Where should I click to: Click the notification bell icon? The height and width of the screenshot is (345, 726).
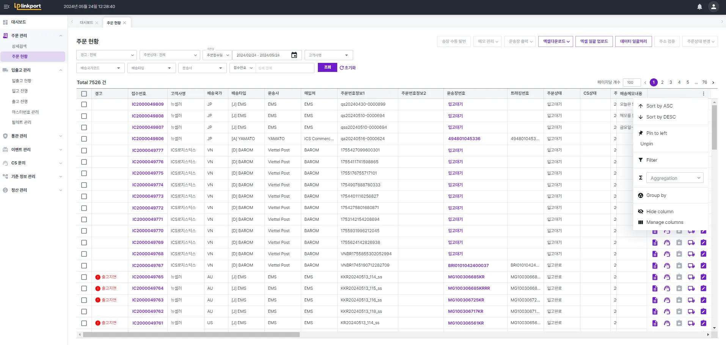(x=699, y=7)
